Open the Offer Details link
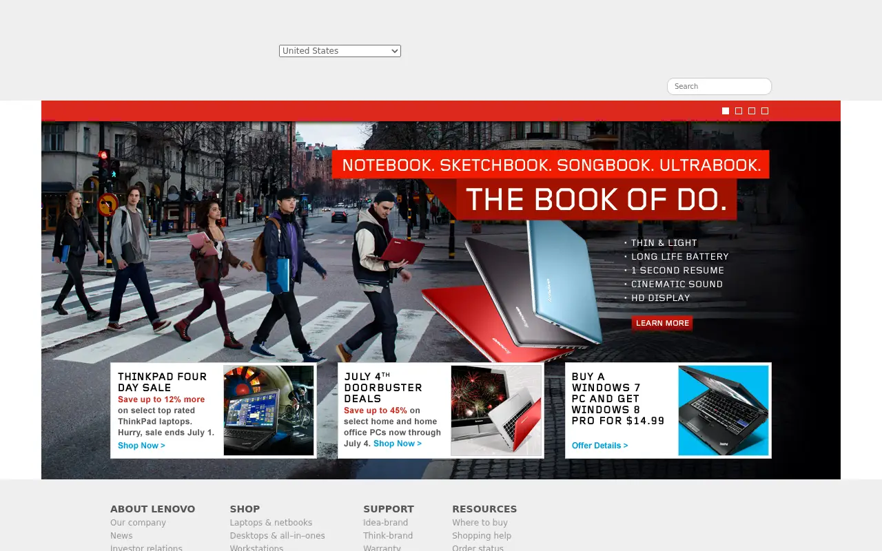This screenshot has height=551, width=882. click(599, 446)
